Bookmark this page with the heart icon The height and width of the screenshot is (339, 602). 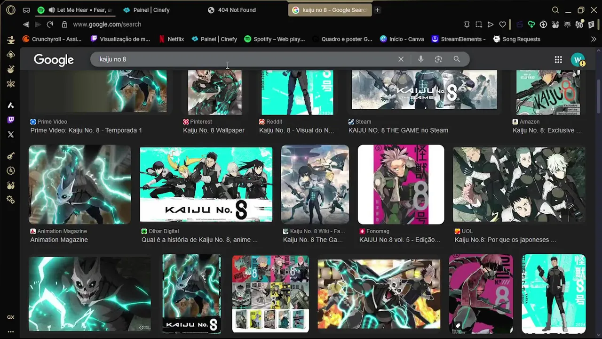coord(502,24)
